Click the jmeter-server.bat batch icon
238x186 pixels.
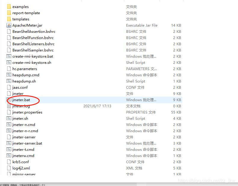pyautogui.click(x=9, y=143)
